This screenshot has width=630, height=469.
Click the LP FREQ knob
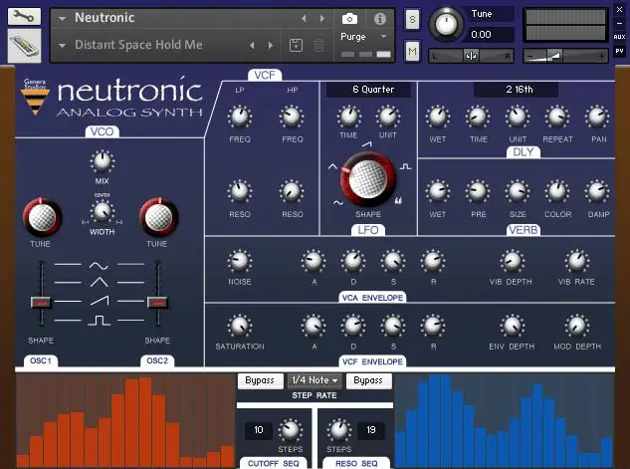tap(240, 117)
